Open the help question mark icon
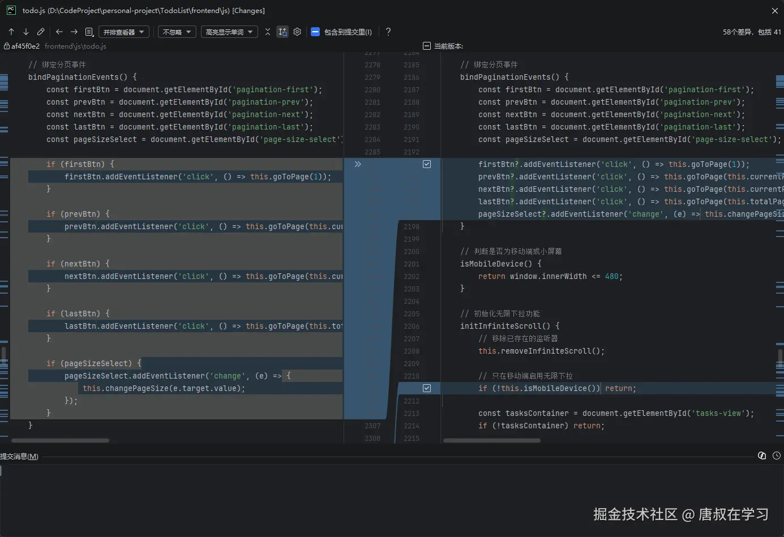784x537 pixels. [x=388, y=32]
